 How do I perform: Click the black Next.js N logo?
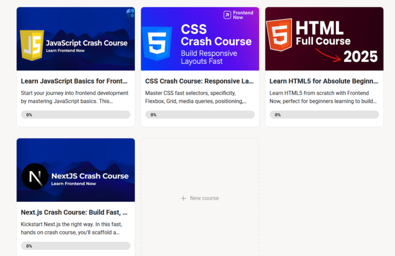click(x=35, y=177)
